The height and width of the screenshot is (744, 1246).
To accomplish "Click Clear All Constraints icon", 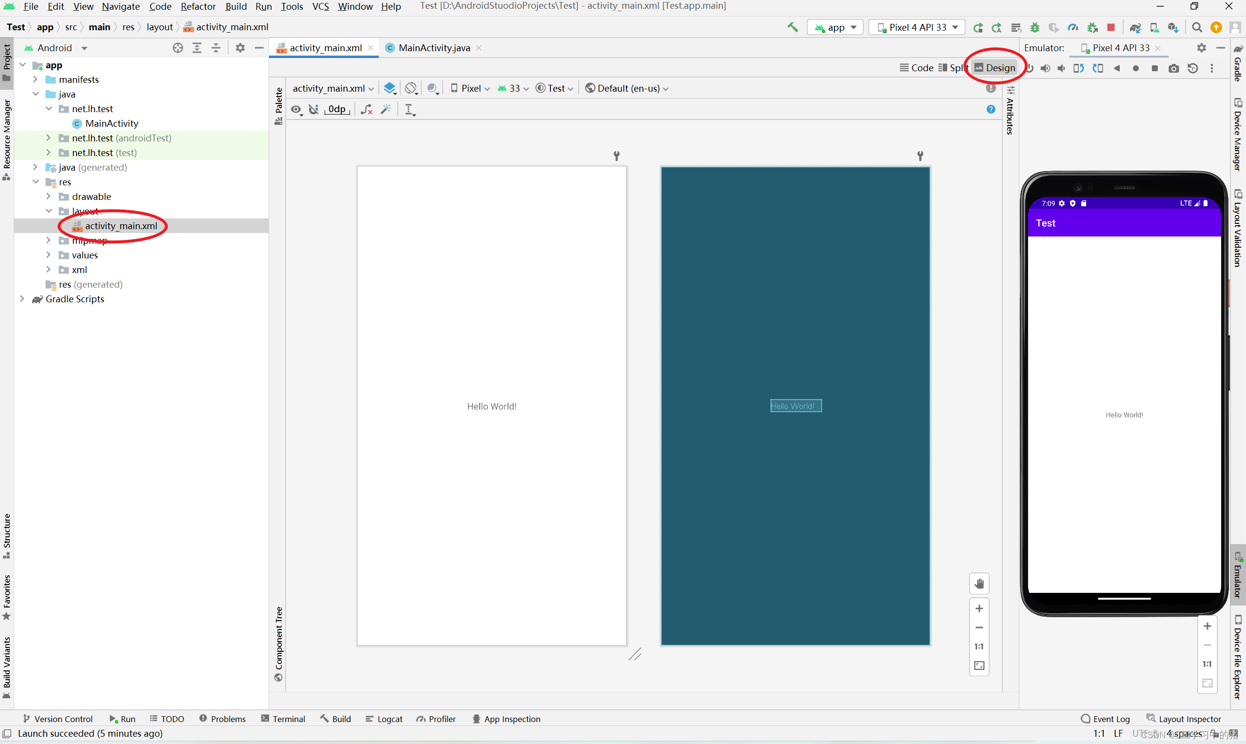I will pyautogui.click(x=367, y=109).
